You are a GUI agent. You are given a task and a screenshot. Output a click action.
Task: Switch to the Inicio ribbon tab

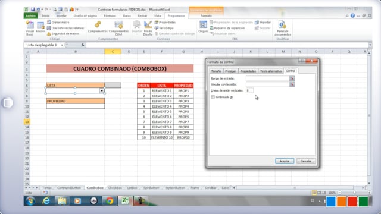click(46, 16)
